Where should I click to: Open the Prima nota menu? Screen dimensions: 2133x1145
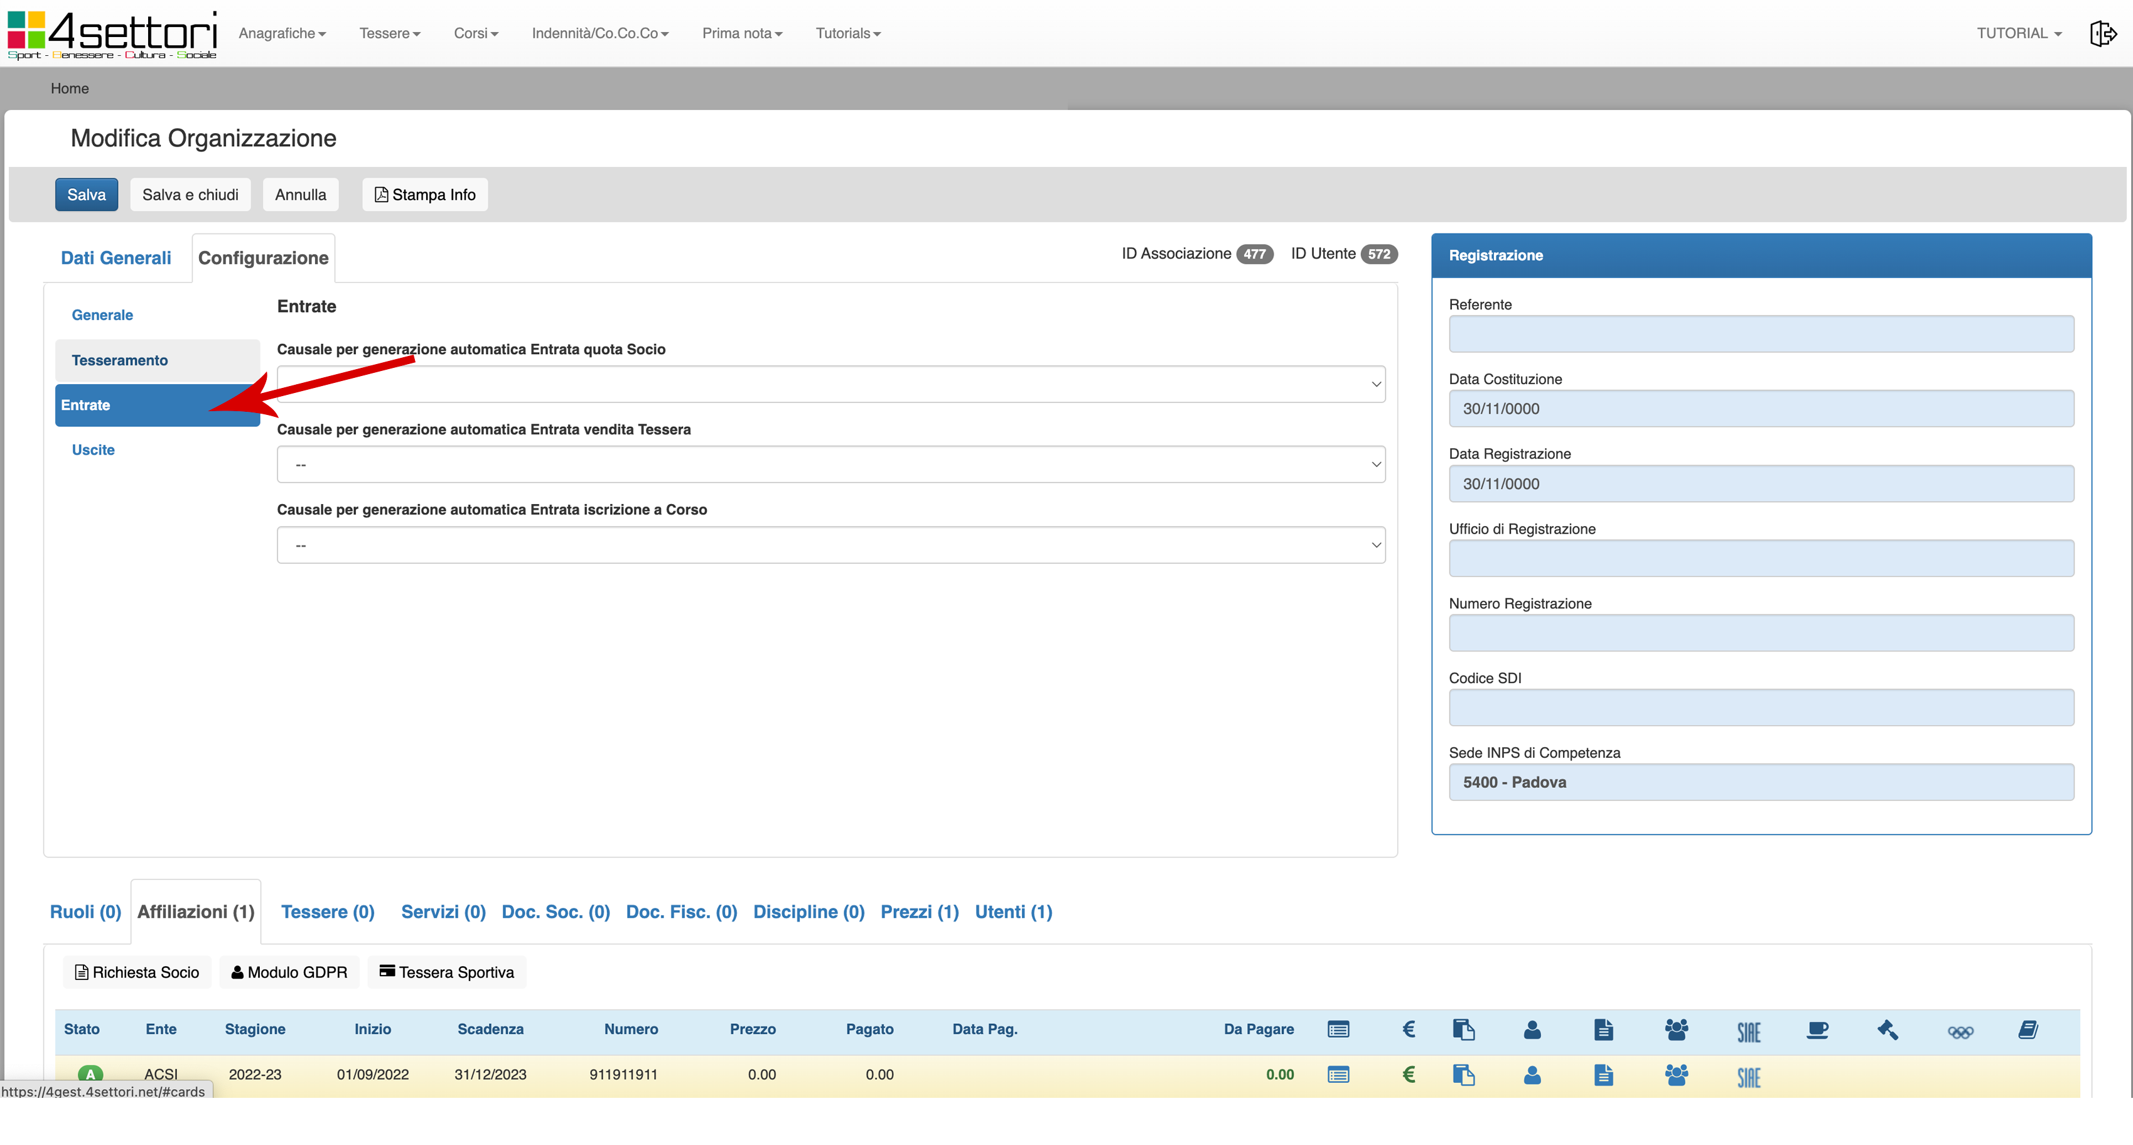(x=741, y=33)
